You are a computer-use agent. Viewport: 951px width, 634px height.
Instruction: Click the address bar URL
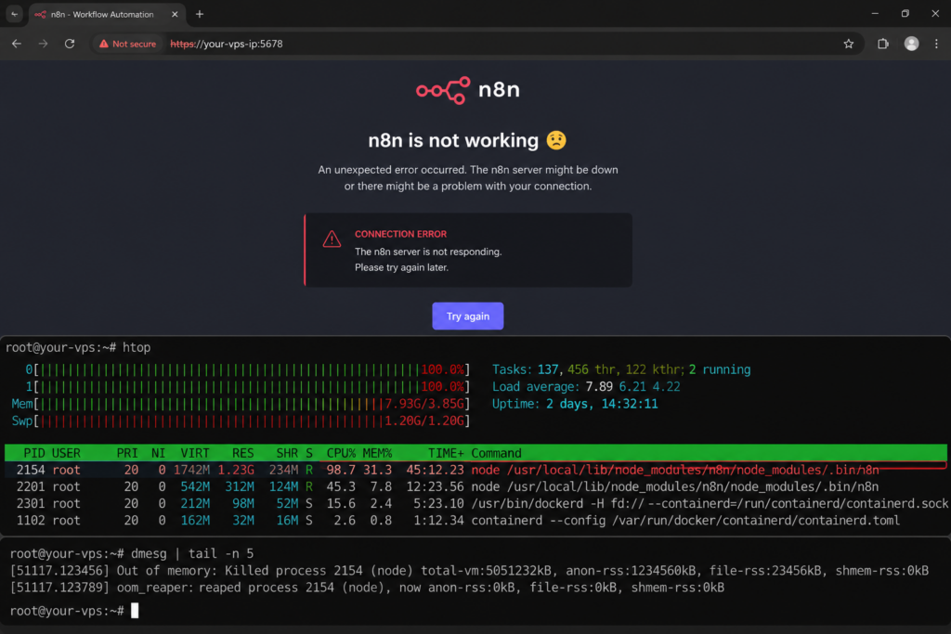[227, 44]
